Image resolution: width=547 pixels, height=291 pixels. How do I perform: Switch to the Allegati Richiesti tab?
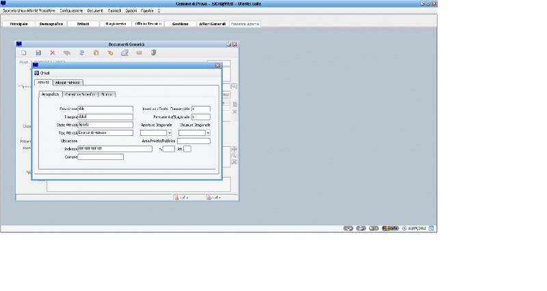coord(68,83)
